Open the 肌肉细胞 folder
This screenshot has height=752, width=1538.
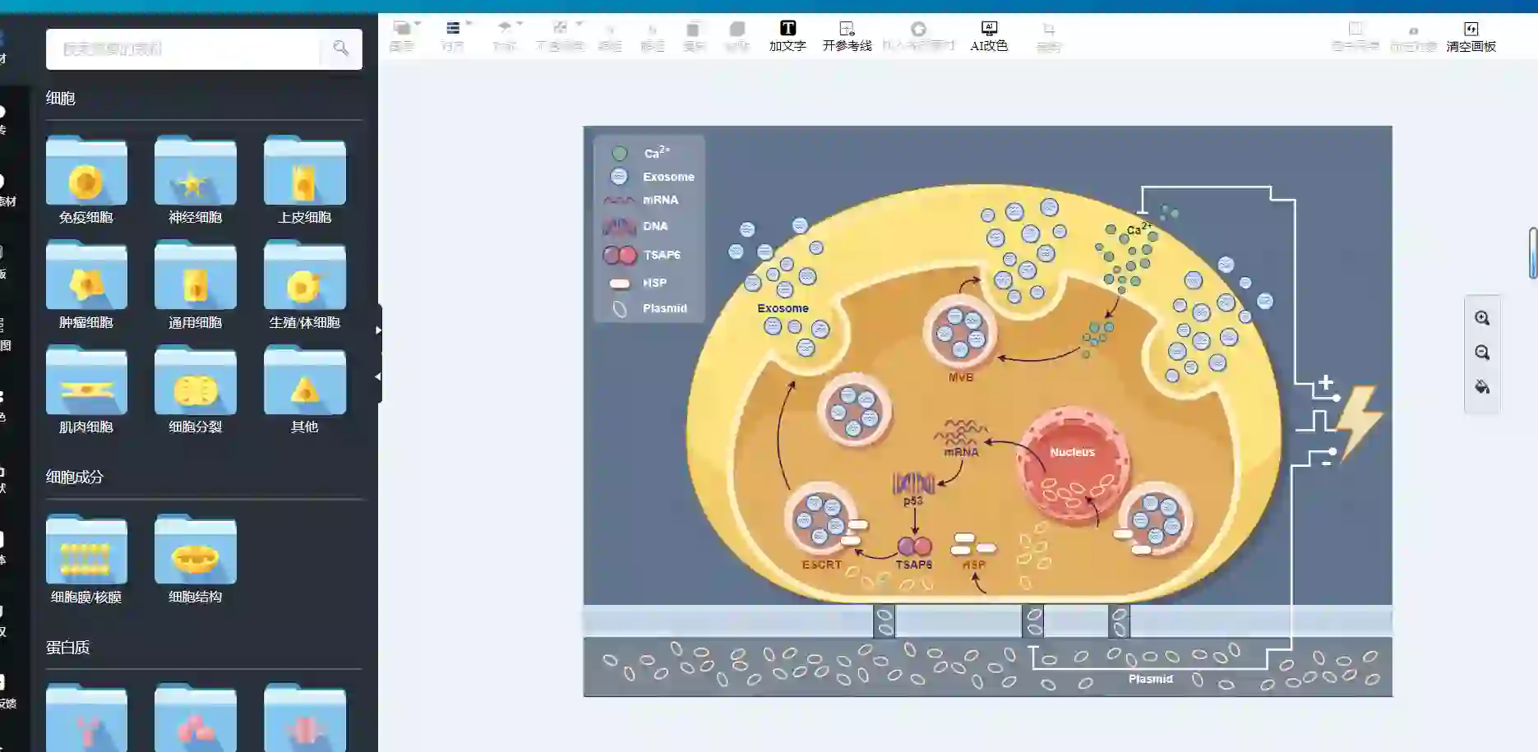86,390
